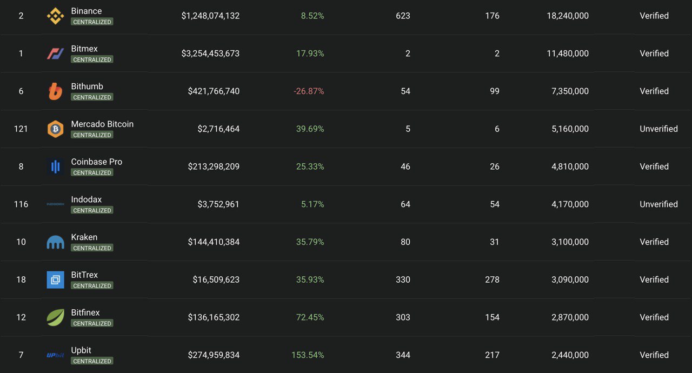Click the Bithumb orange logo
Image resolution: width=692 pixels, height=373 pixels.
point(55,91)
